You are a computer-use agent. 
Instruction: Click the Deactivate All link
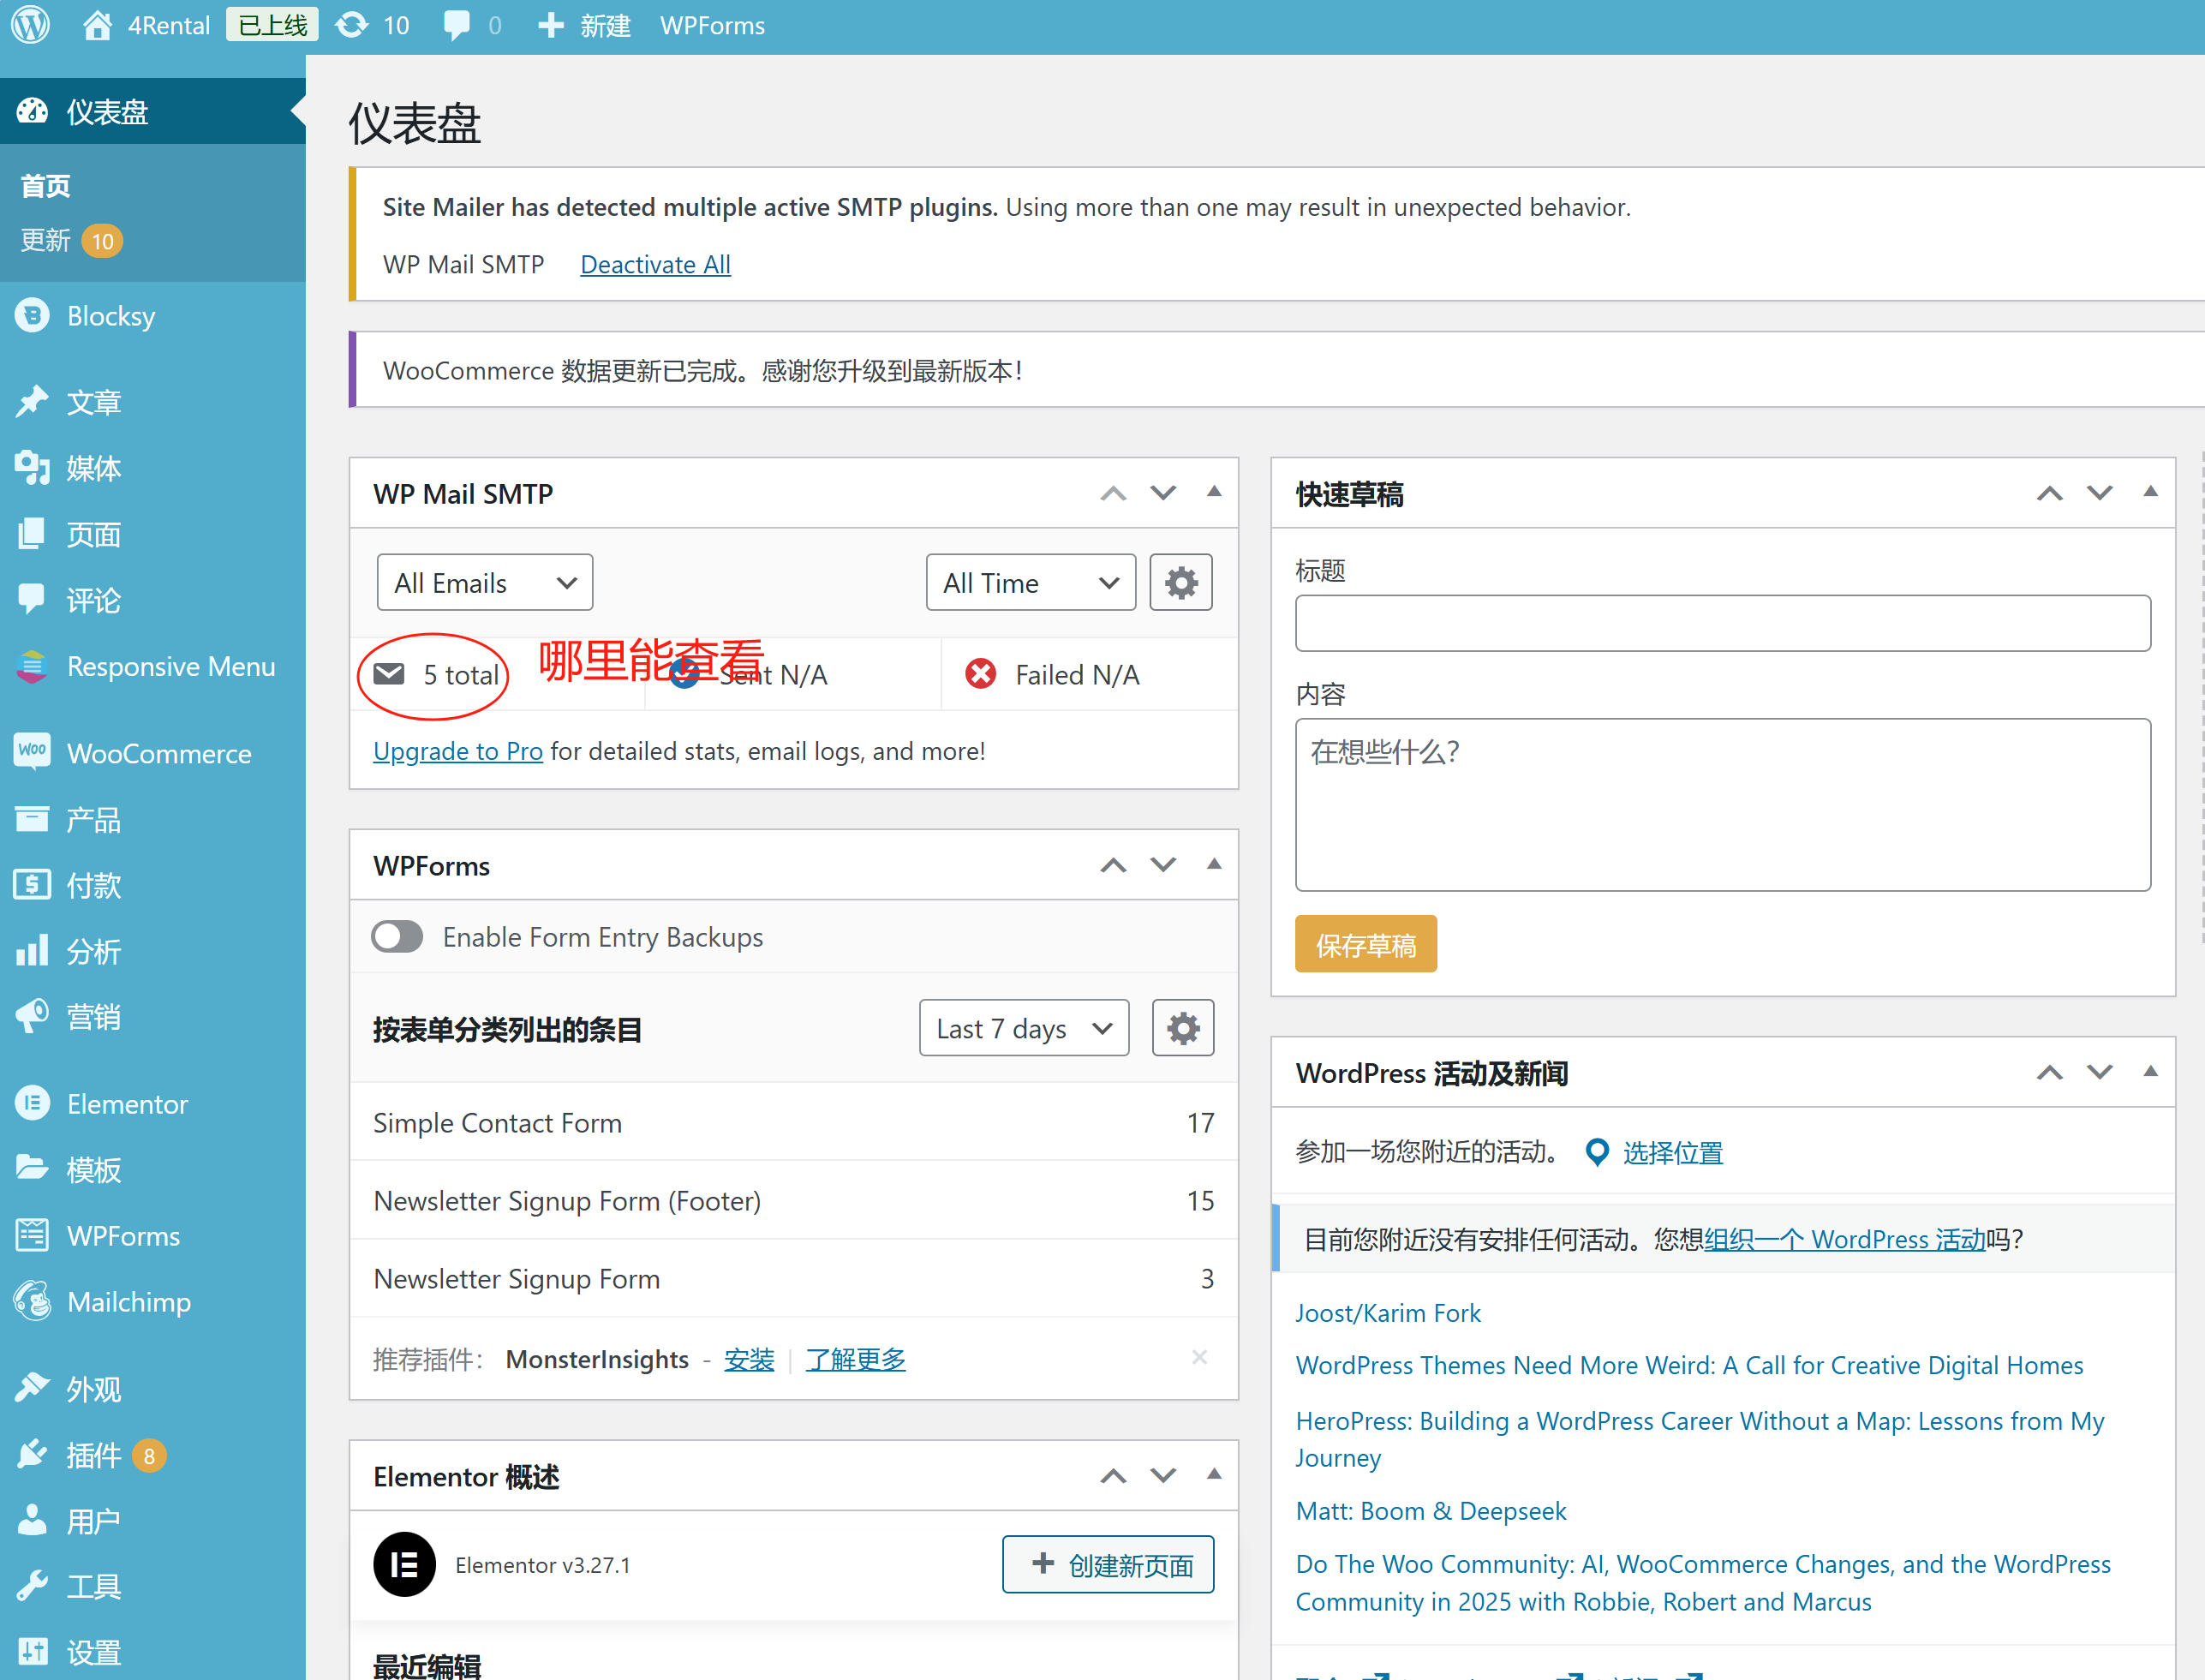(655, 264)
